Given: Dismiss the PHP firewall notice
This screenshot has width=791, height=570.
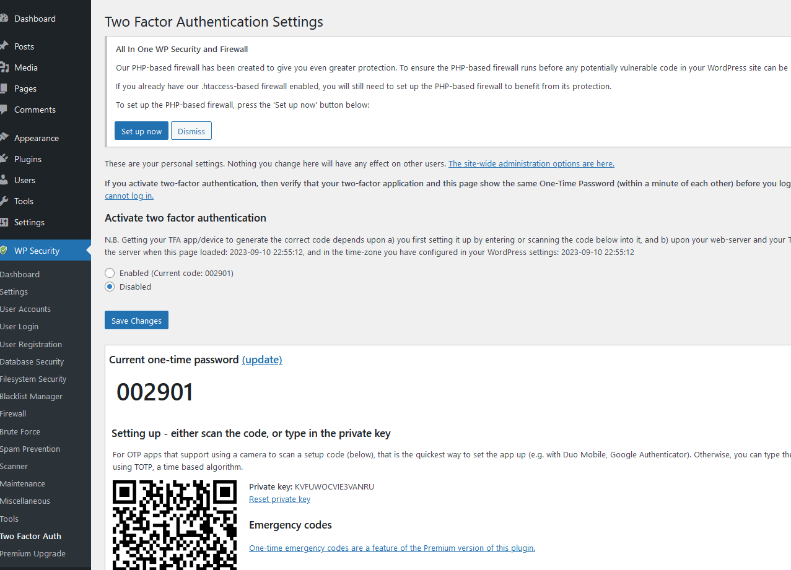Looking at the screenshot, I should click(x=191, y=131).
